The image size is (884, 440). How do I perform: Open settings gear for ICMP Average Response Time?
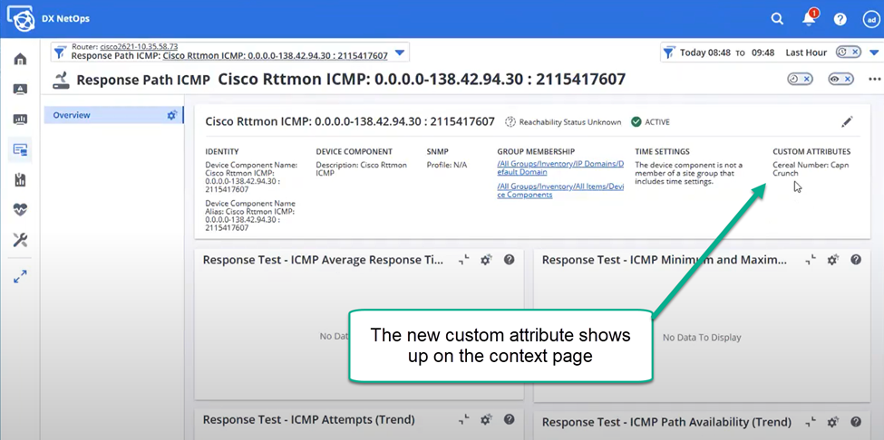[x=486, y=260]
